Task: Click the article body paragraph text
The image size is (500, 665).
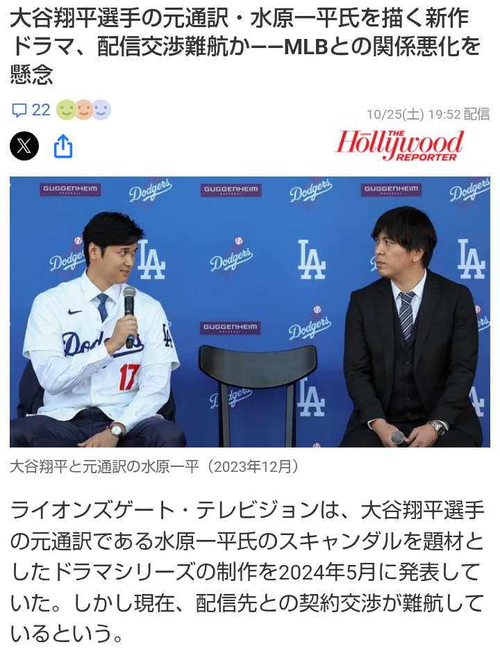Action: click(x=247, y=572)
